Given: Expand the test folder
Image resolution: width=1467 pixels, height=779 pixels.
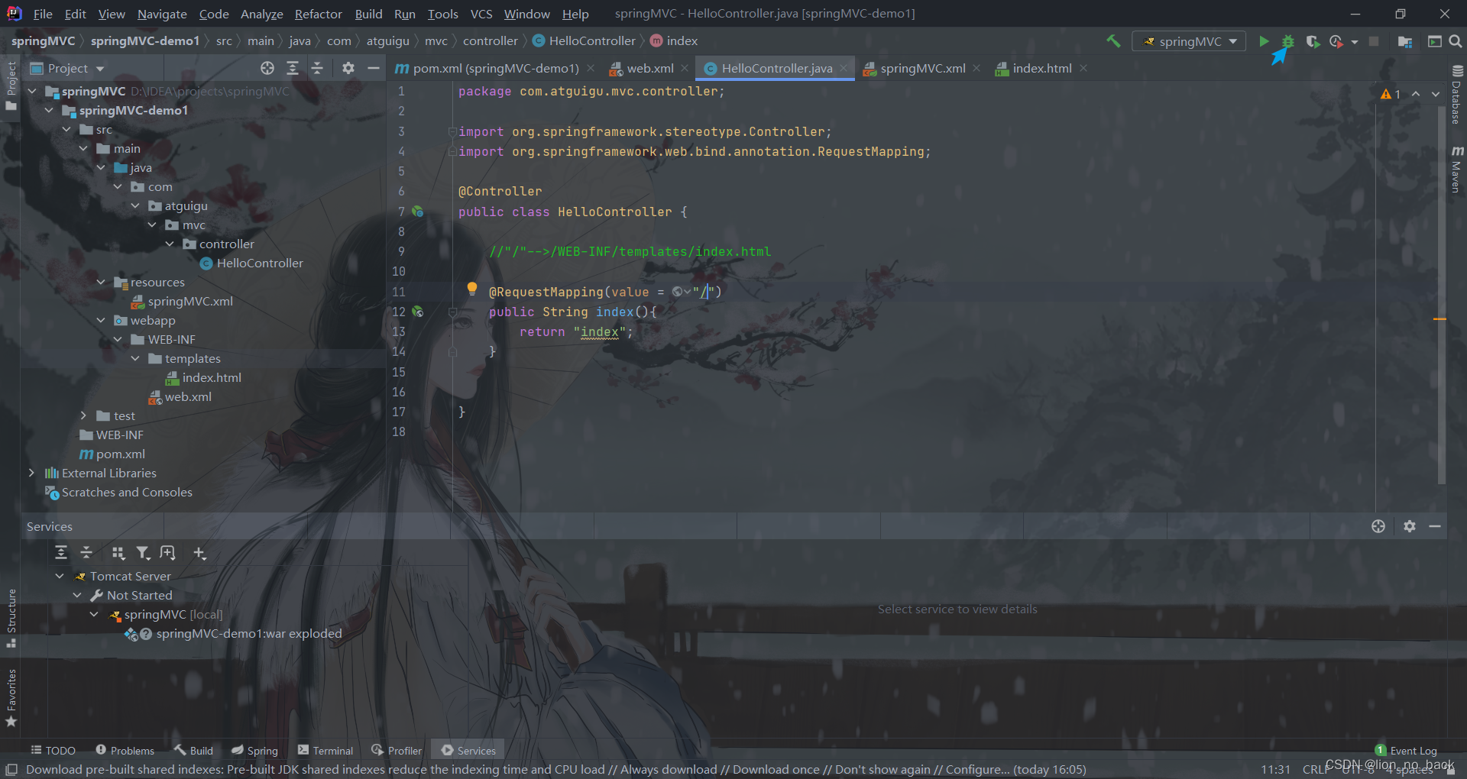Looking at the screenshot, I should 84,415.
